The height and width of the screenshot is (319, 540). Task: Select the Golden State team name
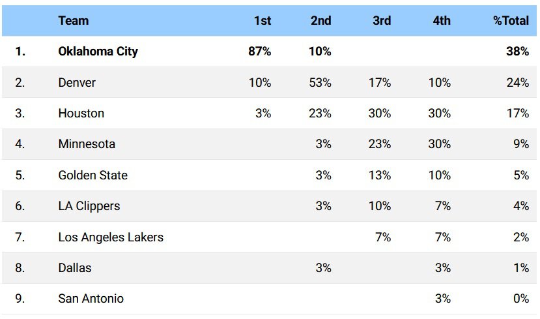pos(92,175)
